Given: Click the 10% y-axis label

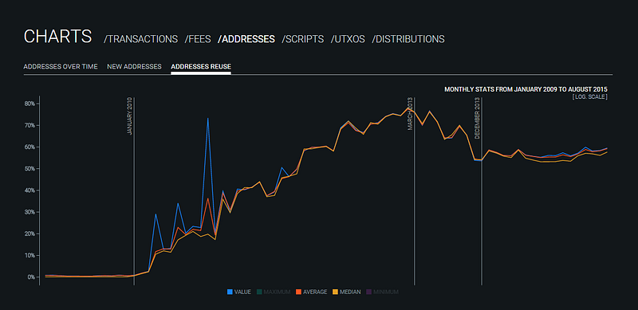Looking at the screenshot, I should (x=30, y=256).
